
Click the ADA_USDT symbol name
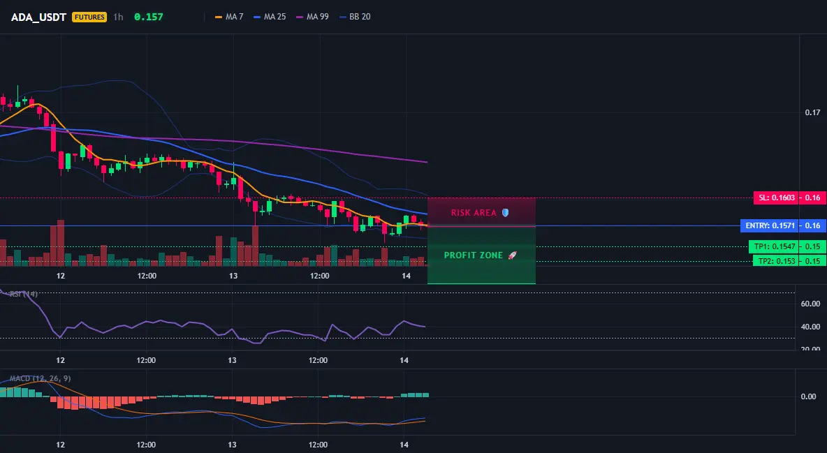tap(38, 17)
